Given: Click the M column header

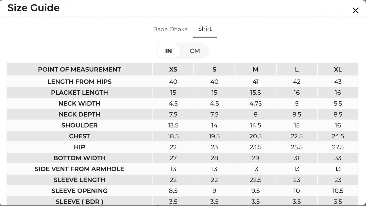Looking at the screenshot, I should click(256, 69).
